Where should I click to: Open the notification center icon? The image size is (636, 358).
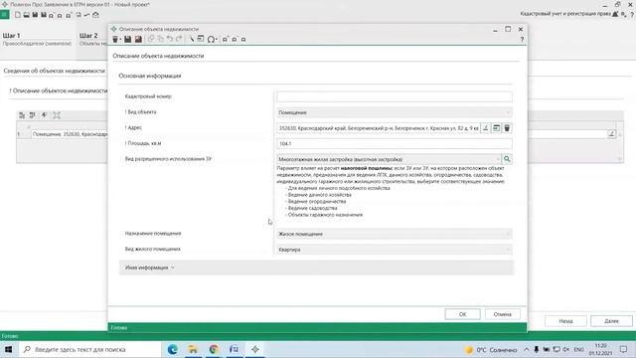623,349
